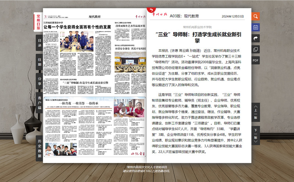Open the 目录 contents tab
Image resolution: width=294 pixels, height=182 pixels.
point(39,43)
